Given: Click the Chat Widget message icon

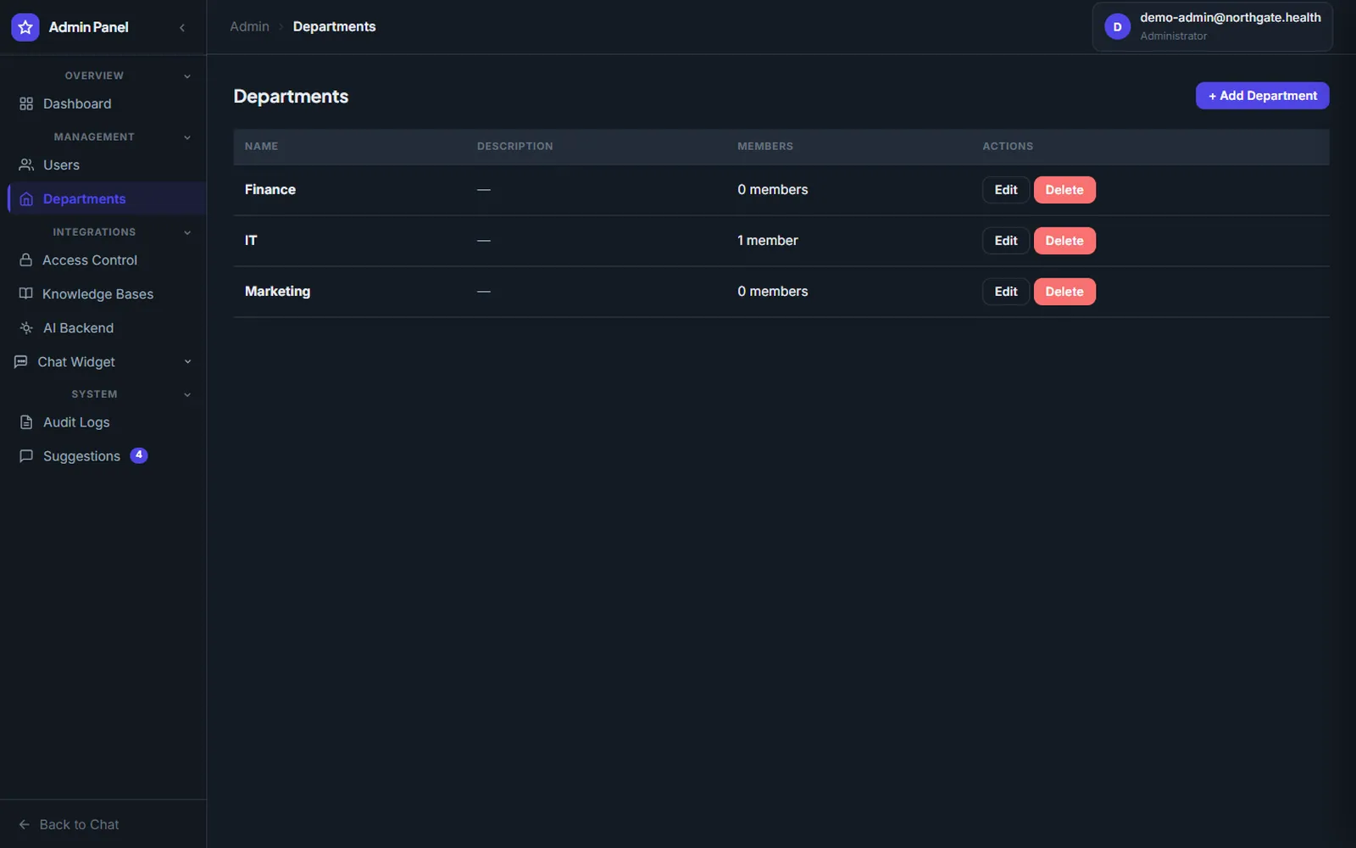Looking at the screenshot, I should click(21, 361).
